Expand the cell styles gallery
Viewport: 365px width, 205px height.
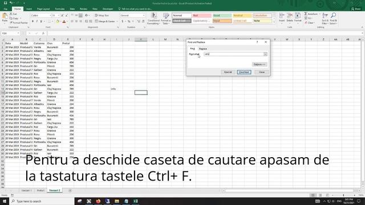274,22
